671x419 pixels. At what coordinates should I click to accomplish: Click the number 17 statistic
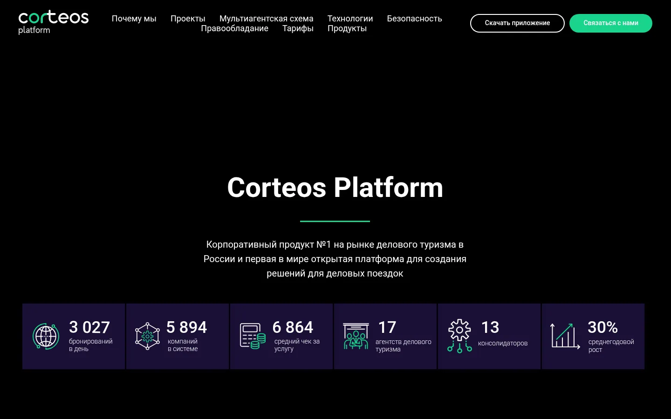(x=387, y=327)
